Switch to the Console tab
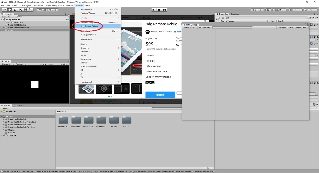 18,106
